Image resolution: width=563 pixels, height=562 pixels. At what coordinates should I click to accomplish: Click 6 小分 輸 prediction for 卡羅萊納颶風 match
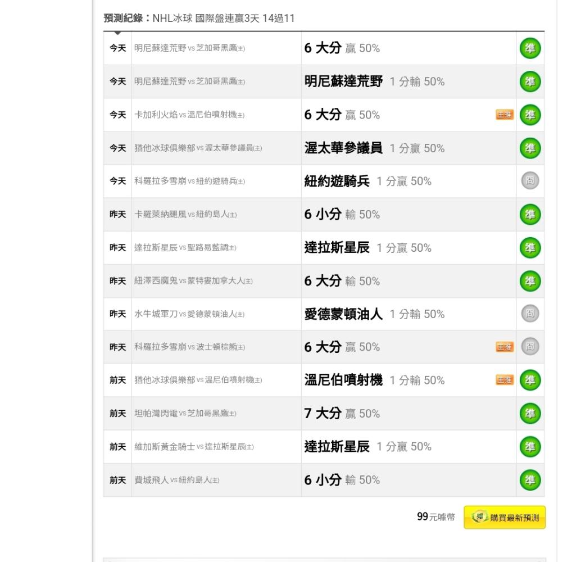point(342,214)
